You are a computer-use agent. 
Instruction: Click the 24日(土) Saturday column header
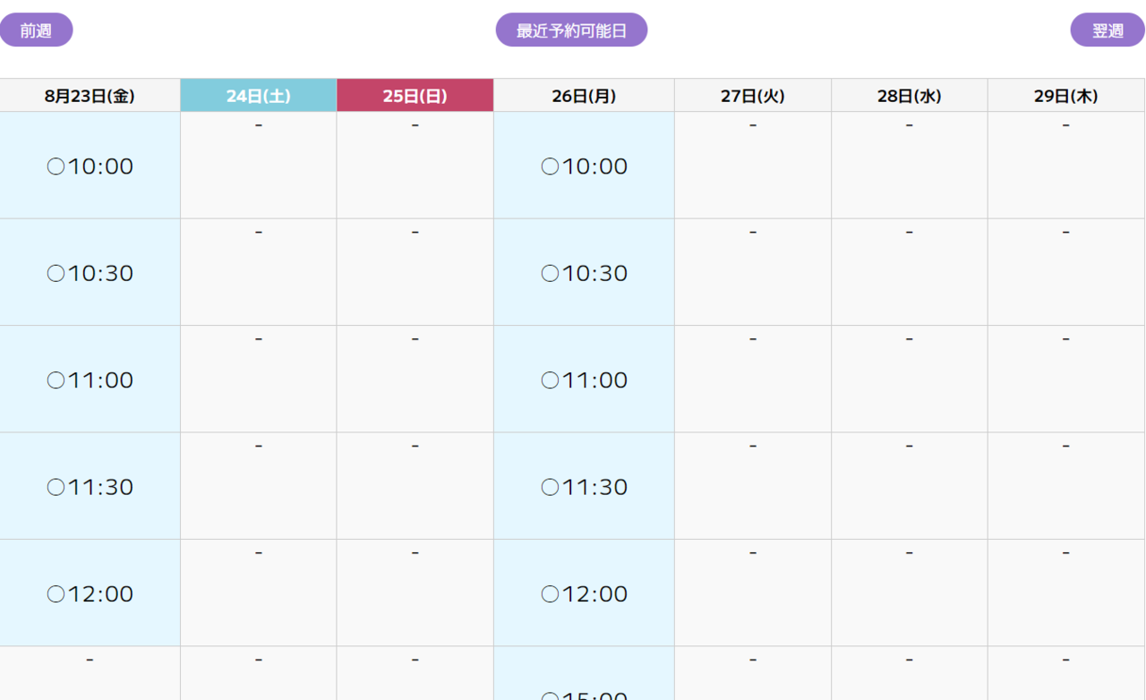pyautogui.click(x=258, y=96)
